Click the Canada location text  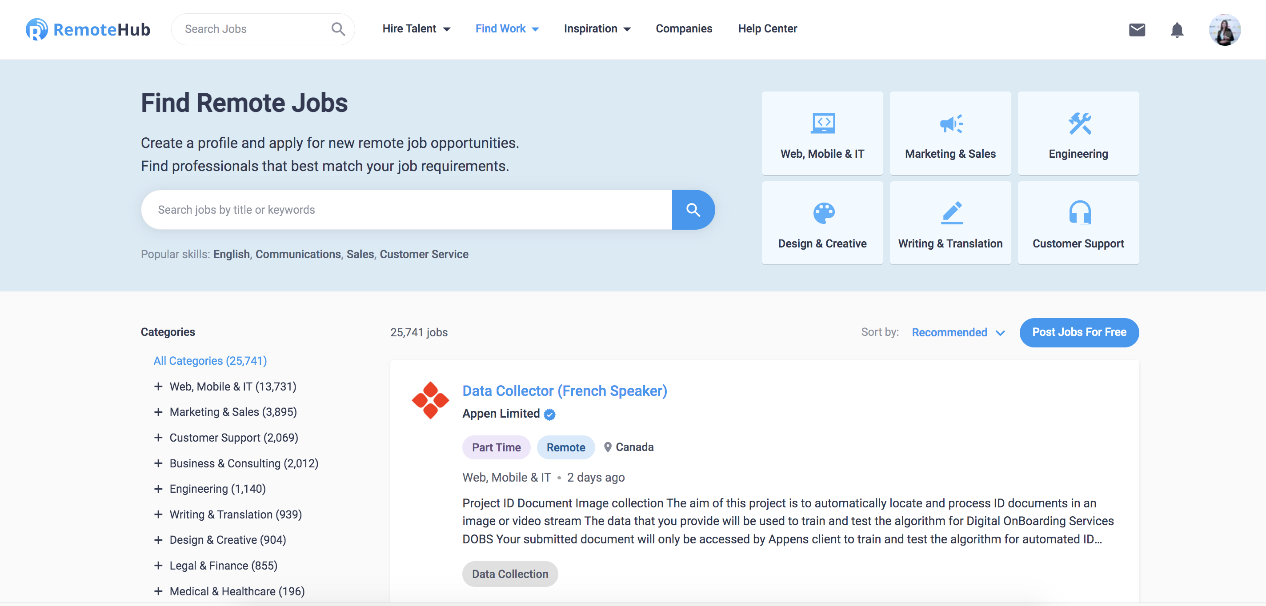tap(634, 447)
